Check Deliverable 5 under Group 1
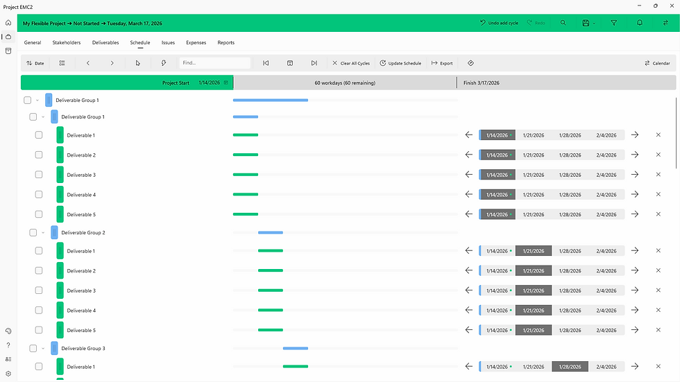The width and height of the screenshot is (680, 382). point(39,214)
